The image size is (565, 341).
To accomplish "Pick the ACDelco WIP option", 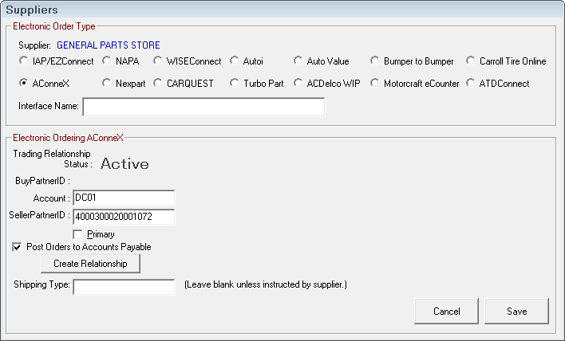I will pyautogui.click(x=298, y=84).
